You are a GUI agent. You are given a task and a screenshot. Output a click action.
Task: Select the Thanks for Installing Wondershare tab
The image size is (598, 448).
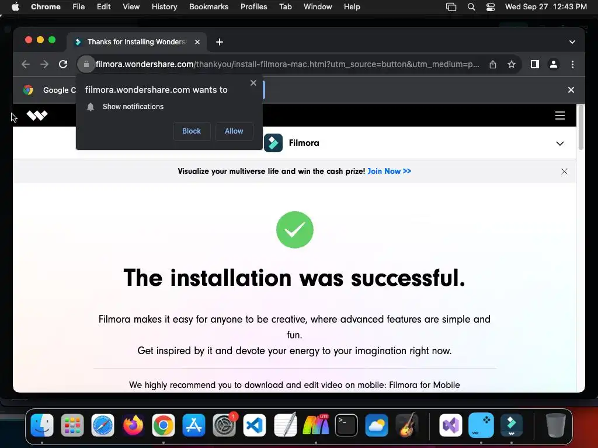(137, 42)
